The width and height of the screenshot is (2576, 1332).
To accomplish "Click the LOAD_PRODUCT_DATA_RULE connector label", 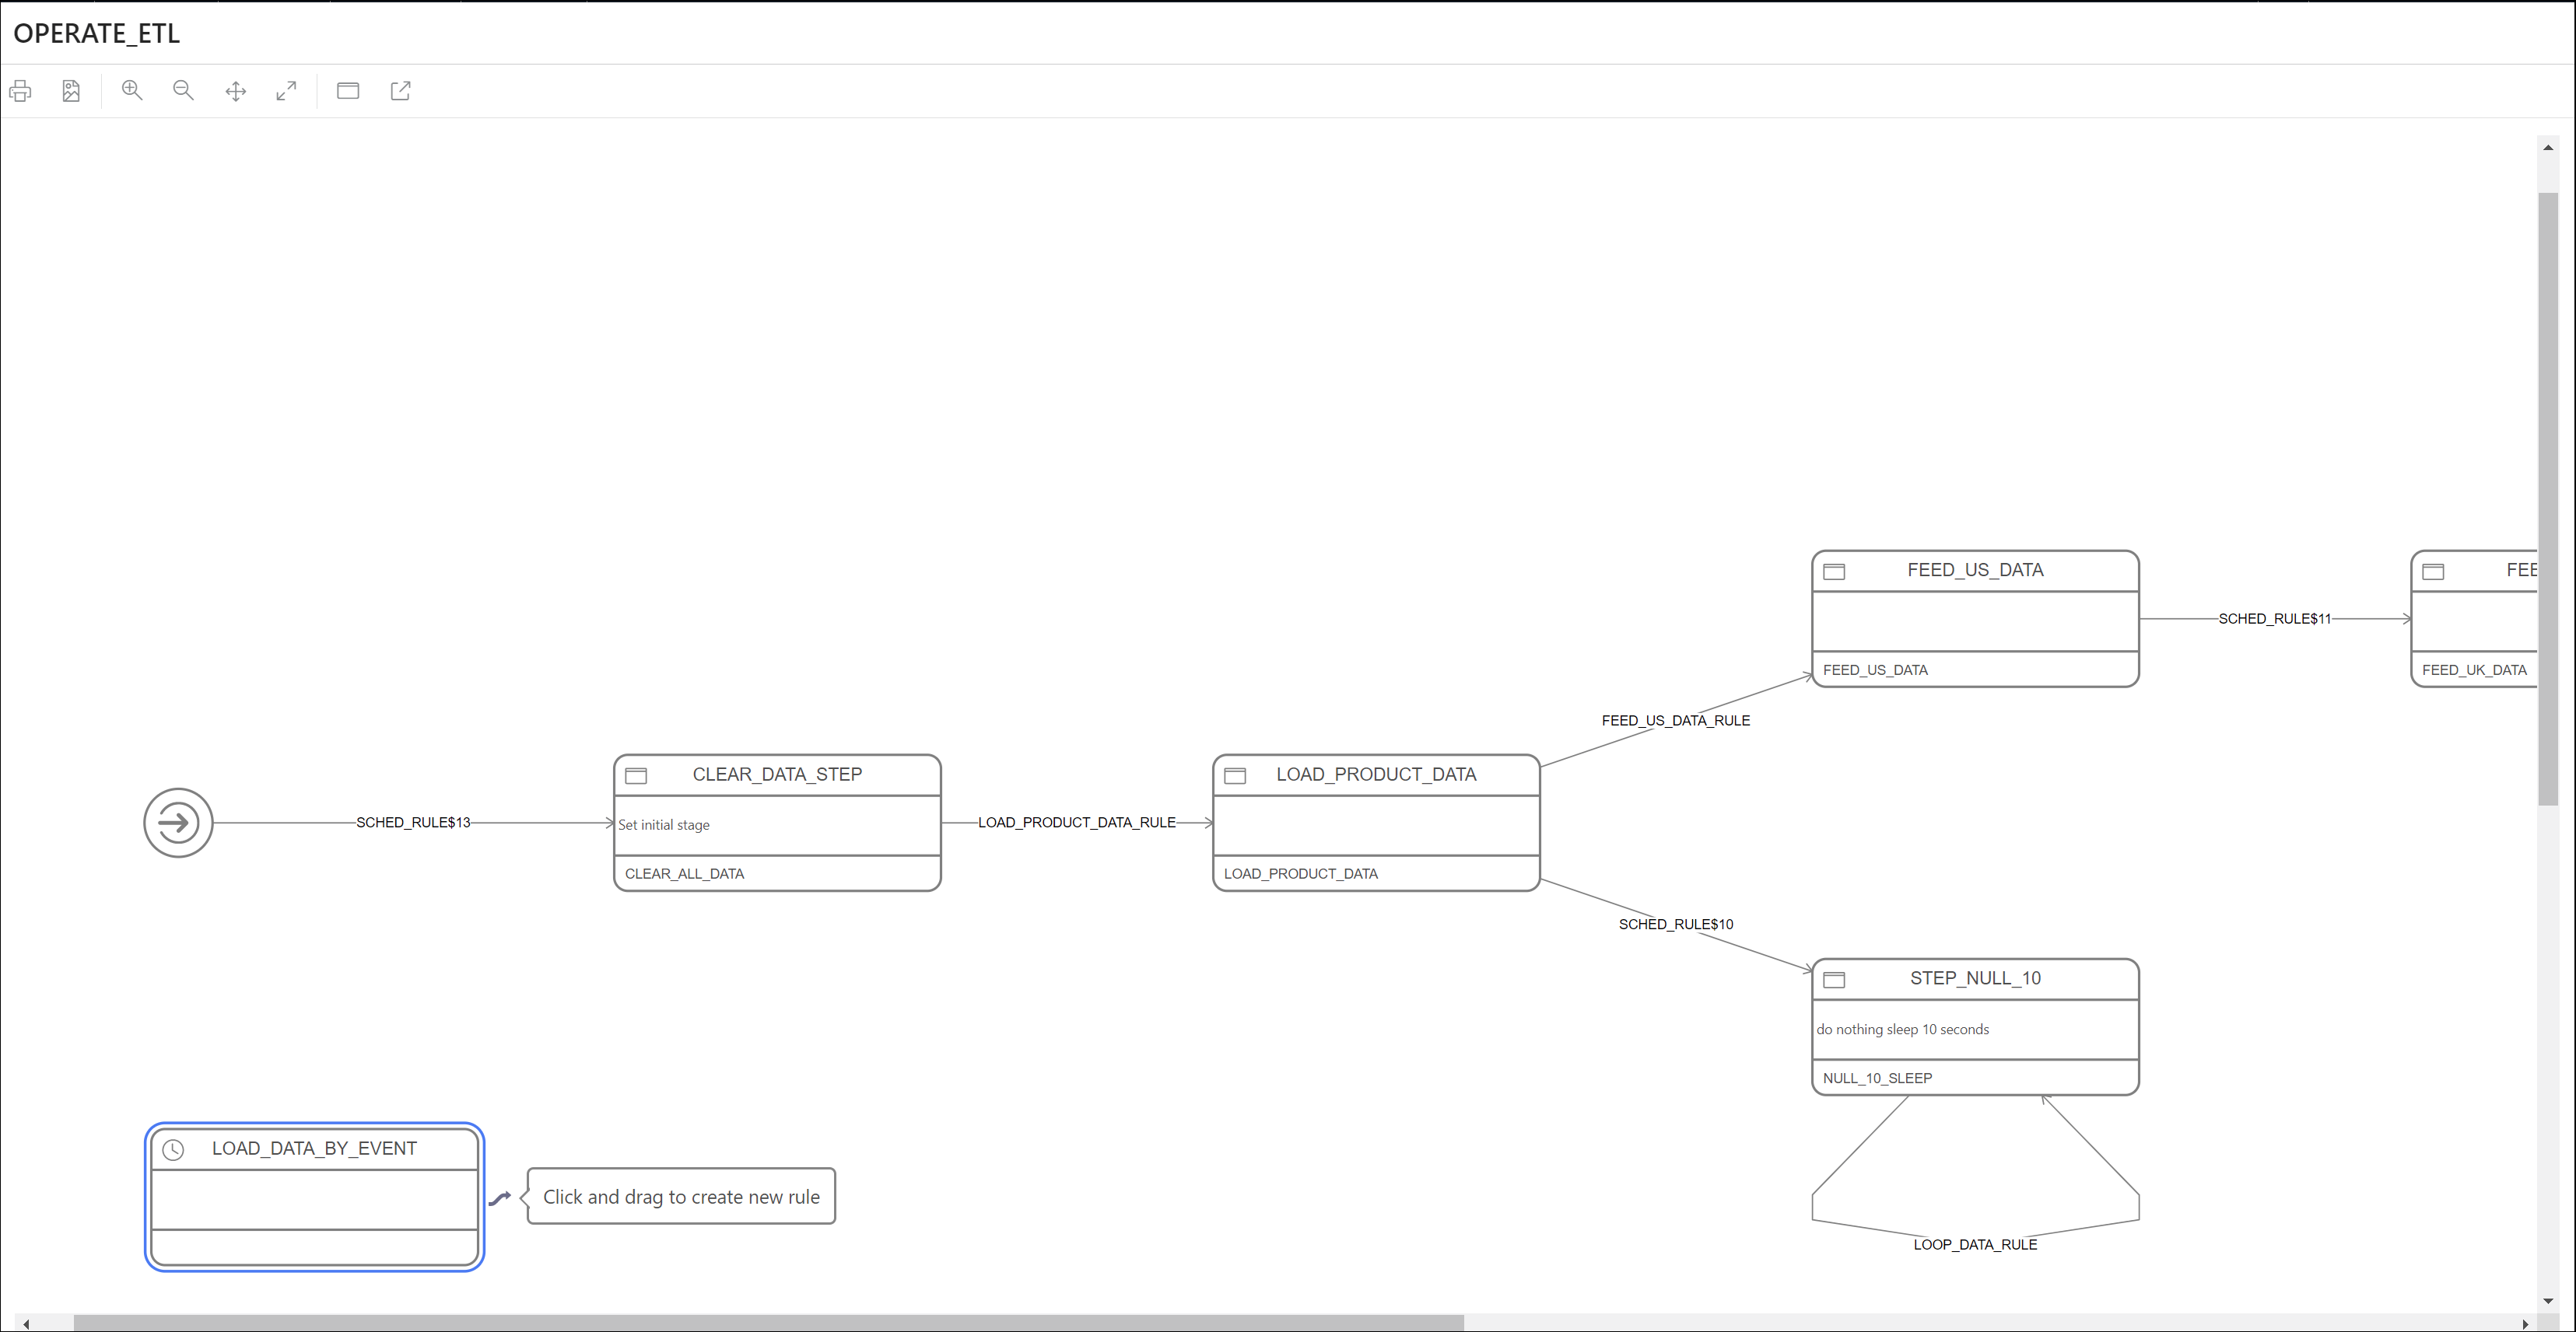I will coord(1076,823).
